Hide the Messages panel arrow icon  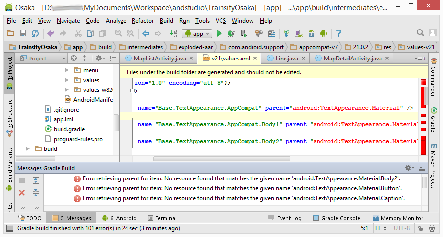tap(422, 168)
